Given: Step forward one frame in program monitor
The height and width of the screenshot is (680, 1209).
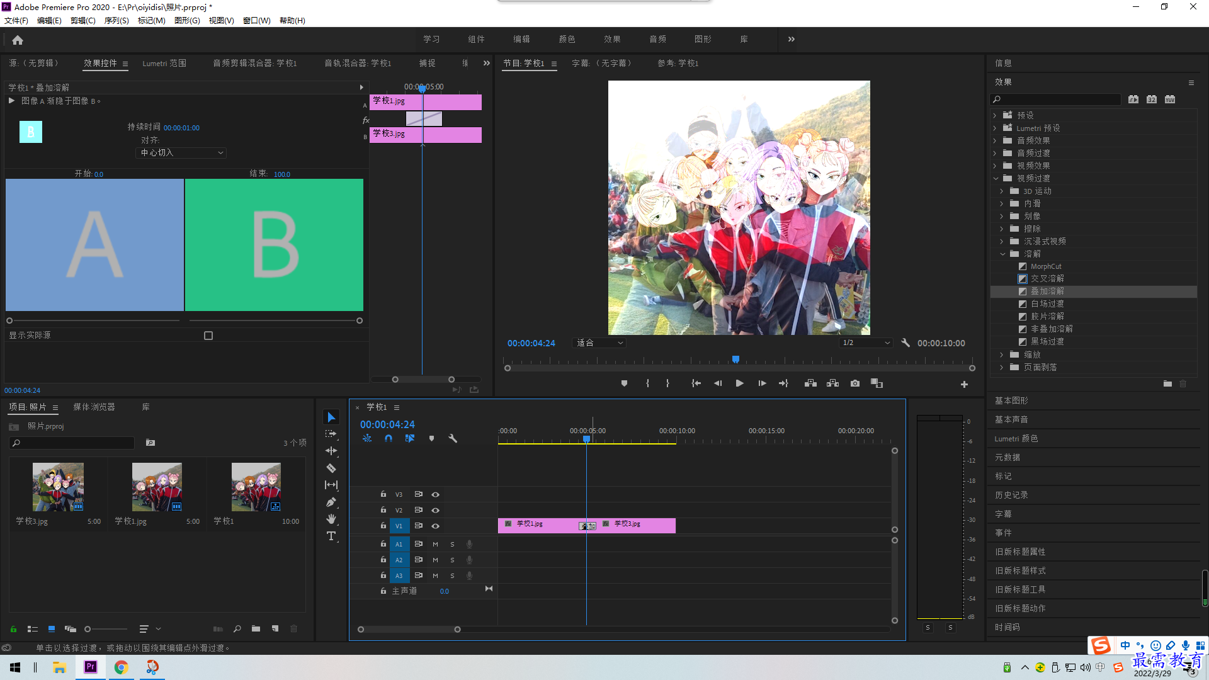Looking at the screenshot, I should click(x=762, y=383).
